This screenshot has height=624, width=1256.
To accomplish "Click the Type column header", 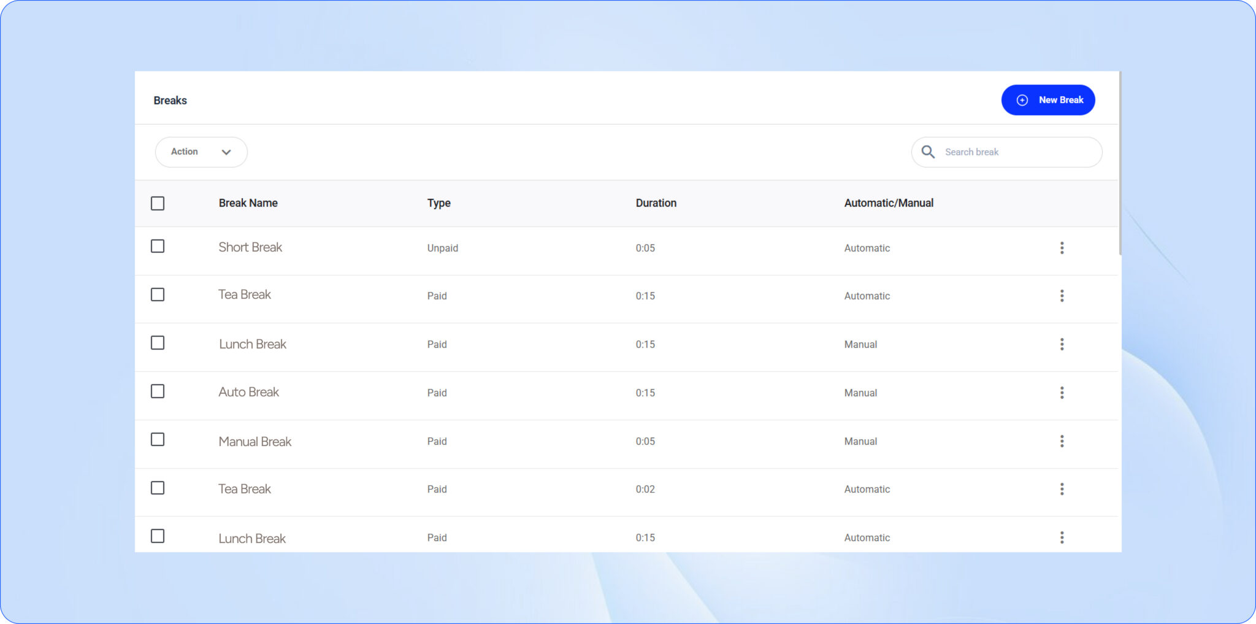I will [438, 203].
